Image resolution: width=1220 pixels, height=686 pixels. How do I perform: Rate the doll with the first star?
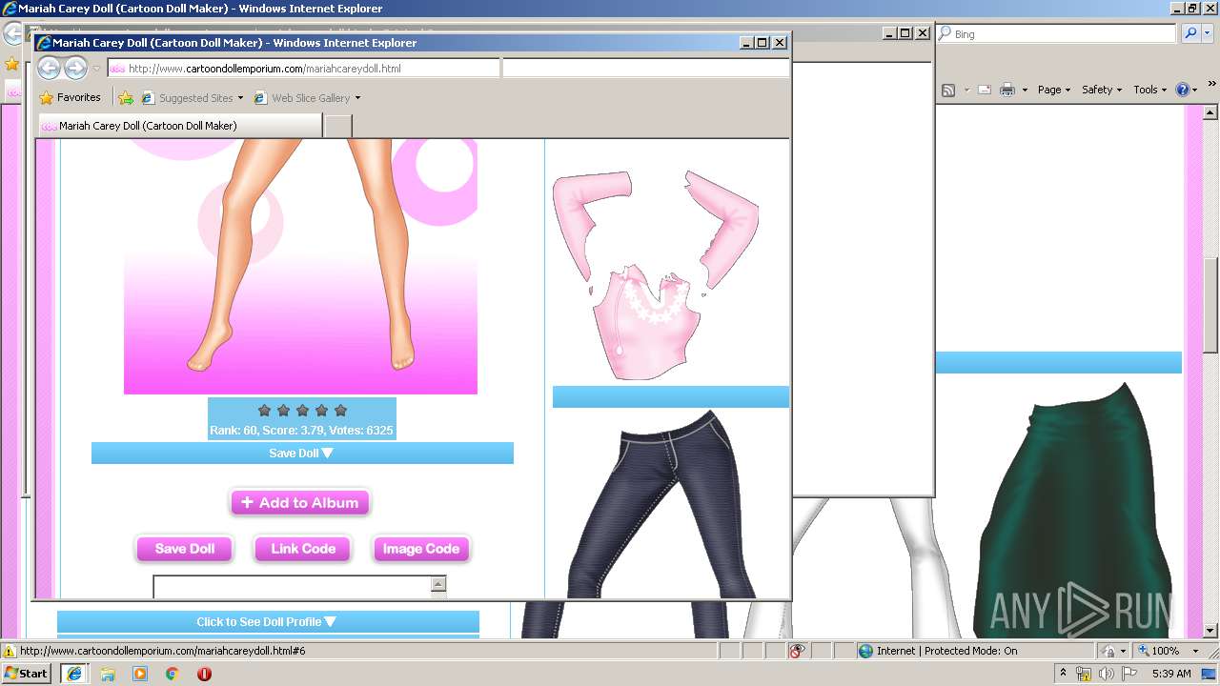(264, 411)
